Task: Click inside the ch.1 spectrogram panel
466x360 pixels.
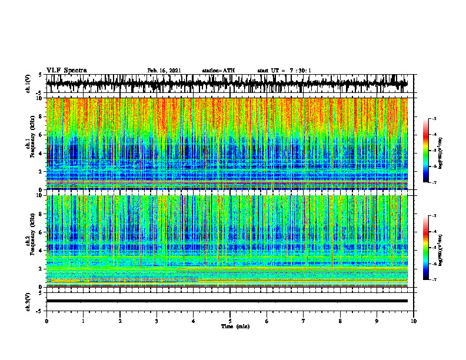Action: click(227, 144)
